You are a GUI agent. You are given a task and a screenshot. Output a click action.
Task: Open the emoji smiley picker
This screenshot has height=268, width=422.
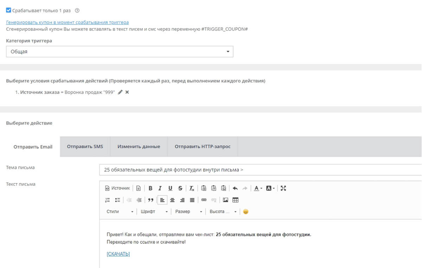tap(245, 211)
